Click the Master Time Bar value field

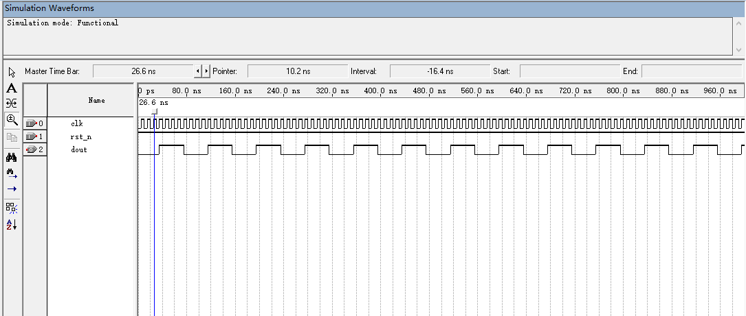click(x=143, y=72)
